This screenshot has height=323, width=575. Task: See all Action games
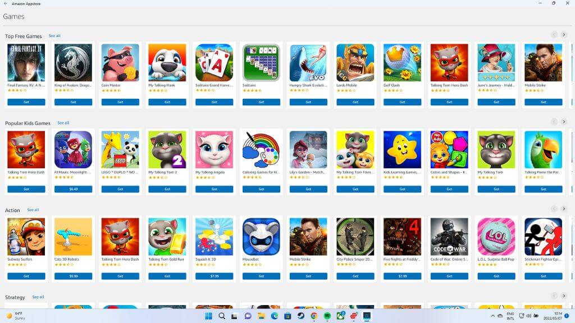[x=33, y=210]
